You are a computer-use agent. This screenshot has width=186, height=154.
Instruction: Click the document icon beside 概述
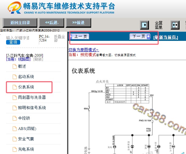point(15,66)
